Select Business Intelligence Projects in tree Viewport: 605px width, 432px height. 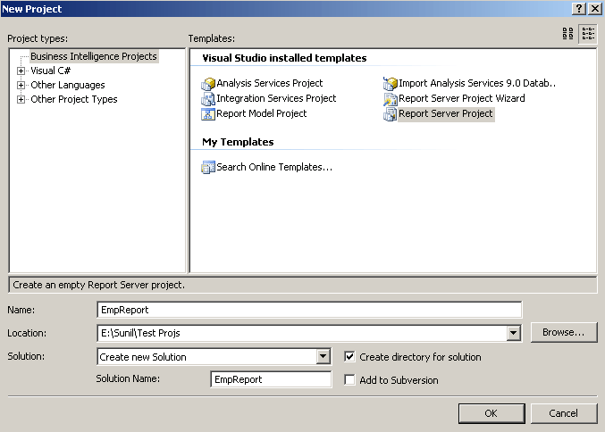(94, 56)
